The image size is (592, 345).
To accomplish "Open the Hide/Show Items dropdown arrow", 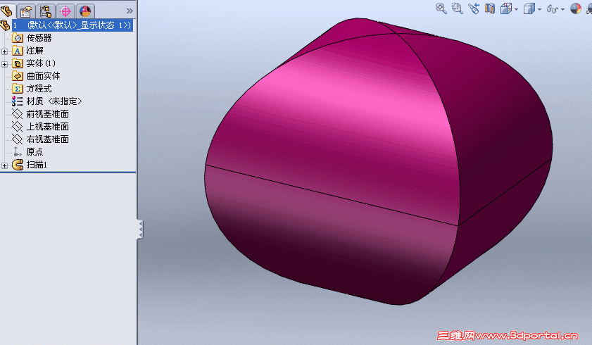I will tap(562, 9).
